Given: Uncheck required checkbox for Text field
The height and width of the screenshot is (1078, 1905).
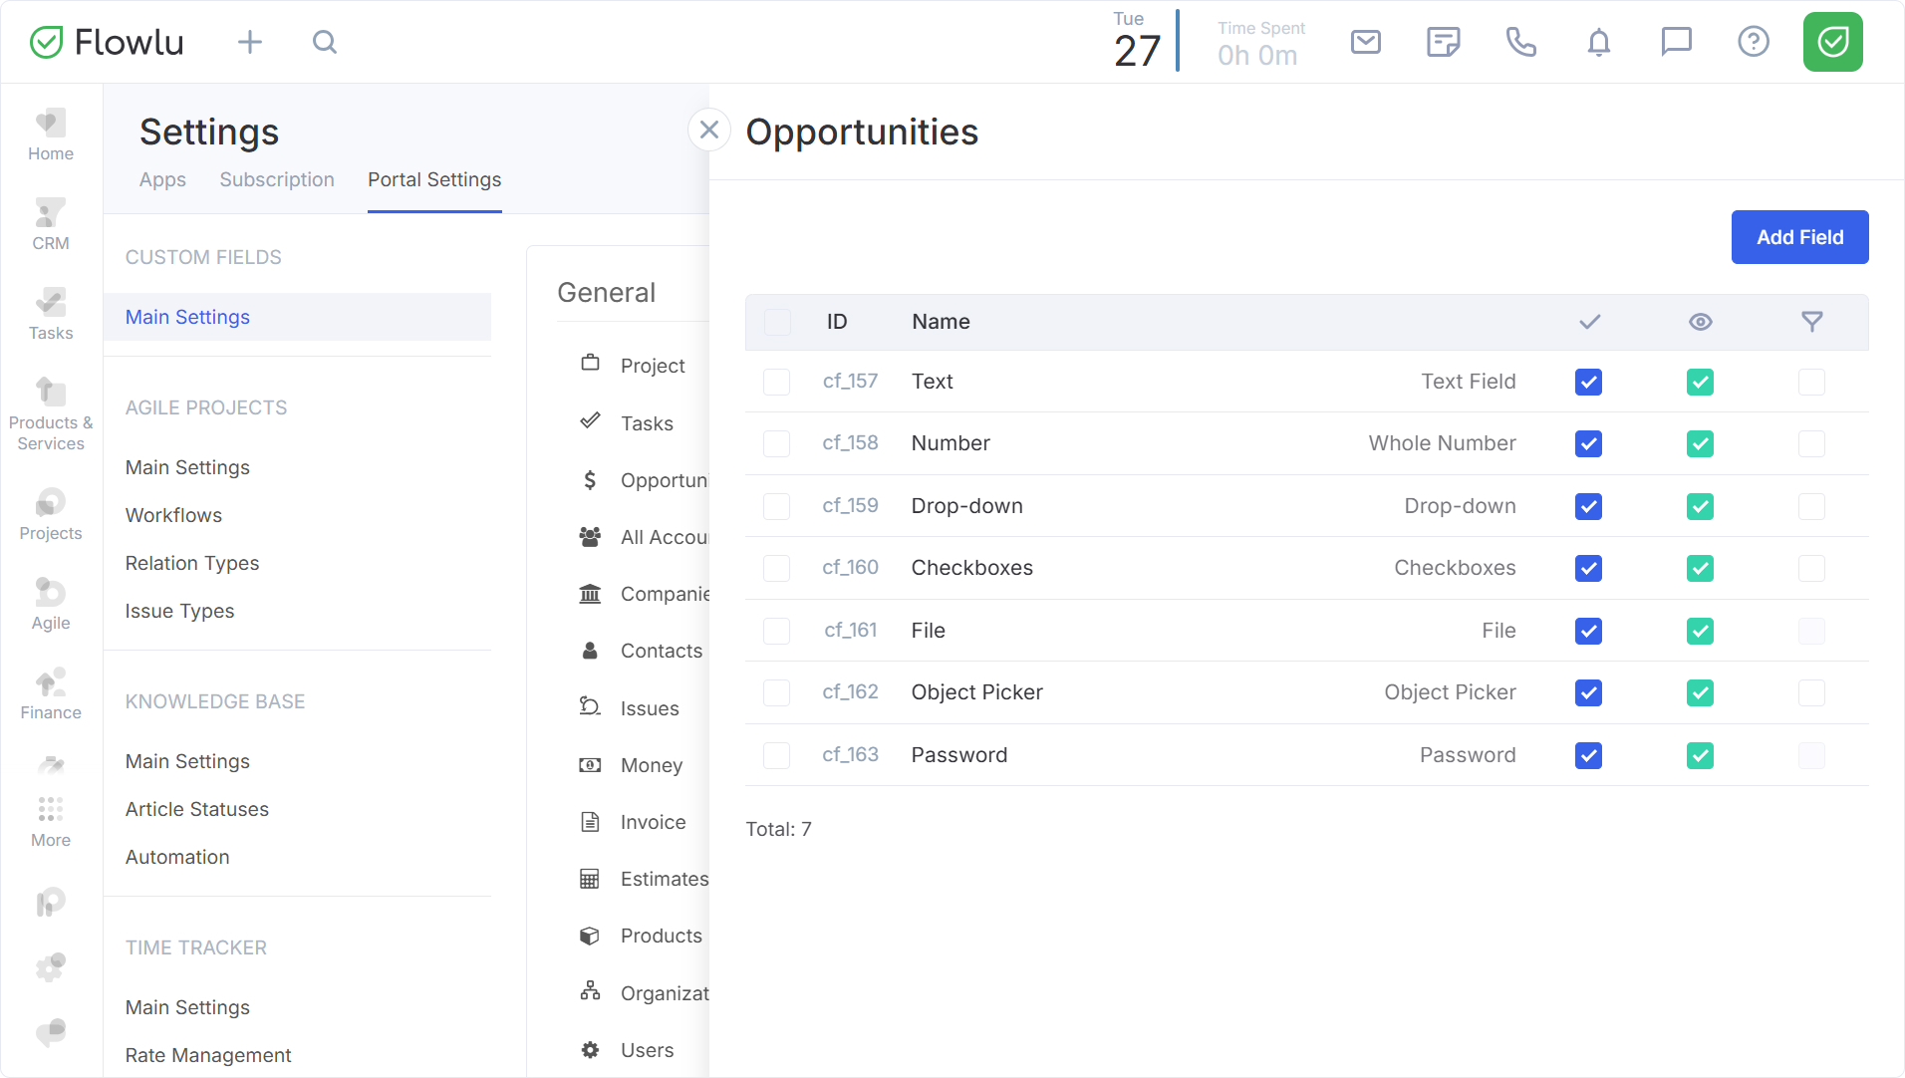Looking at the screenshot, I should click(x=1588, y=382).
